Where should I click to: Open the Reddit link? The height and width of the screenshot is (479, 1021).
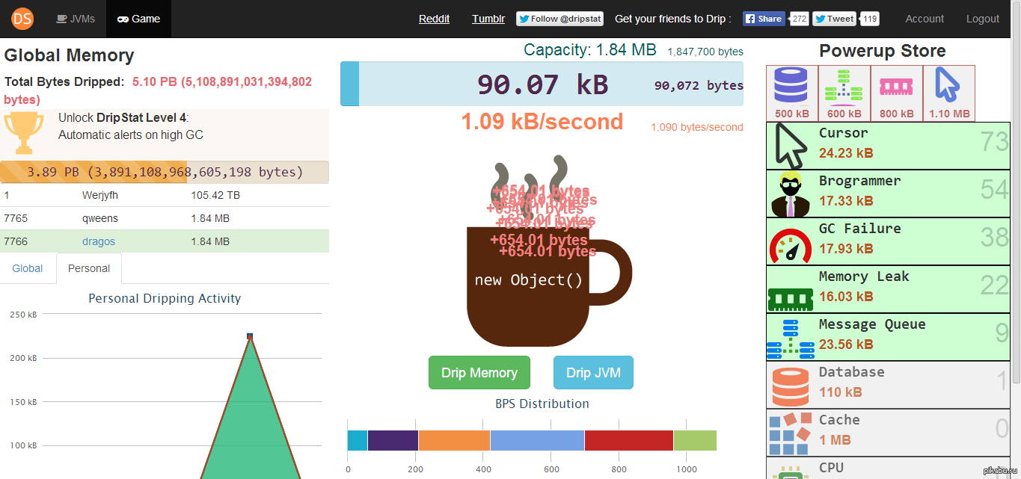tap(434, 19)
